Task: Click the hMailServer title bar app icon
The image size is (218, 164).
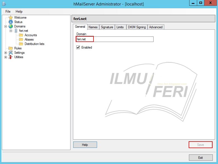Action: (x=4, y=4)
